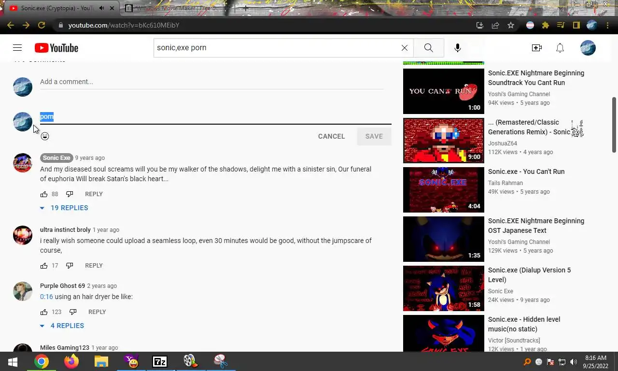The width and height of the screenshot is (618, 371).
Task: Jump to the 0:16 timestamp link
Action: tap(46, 297)
